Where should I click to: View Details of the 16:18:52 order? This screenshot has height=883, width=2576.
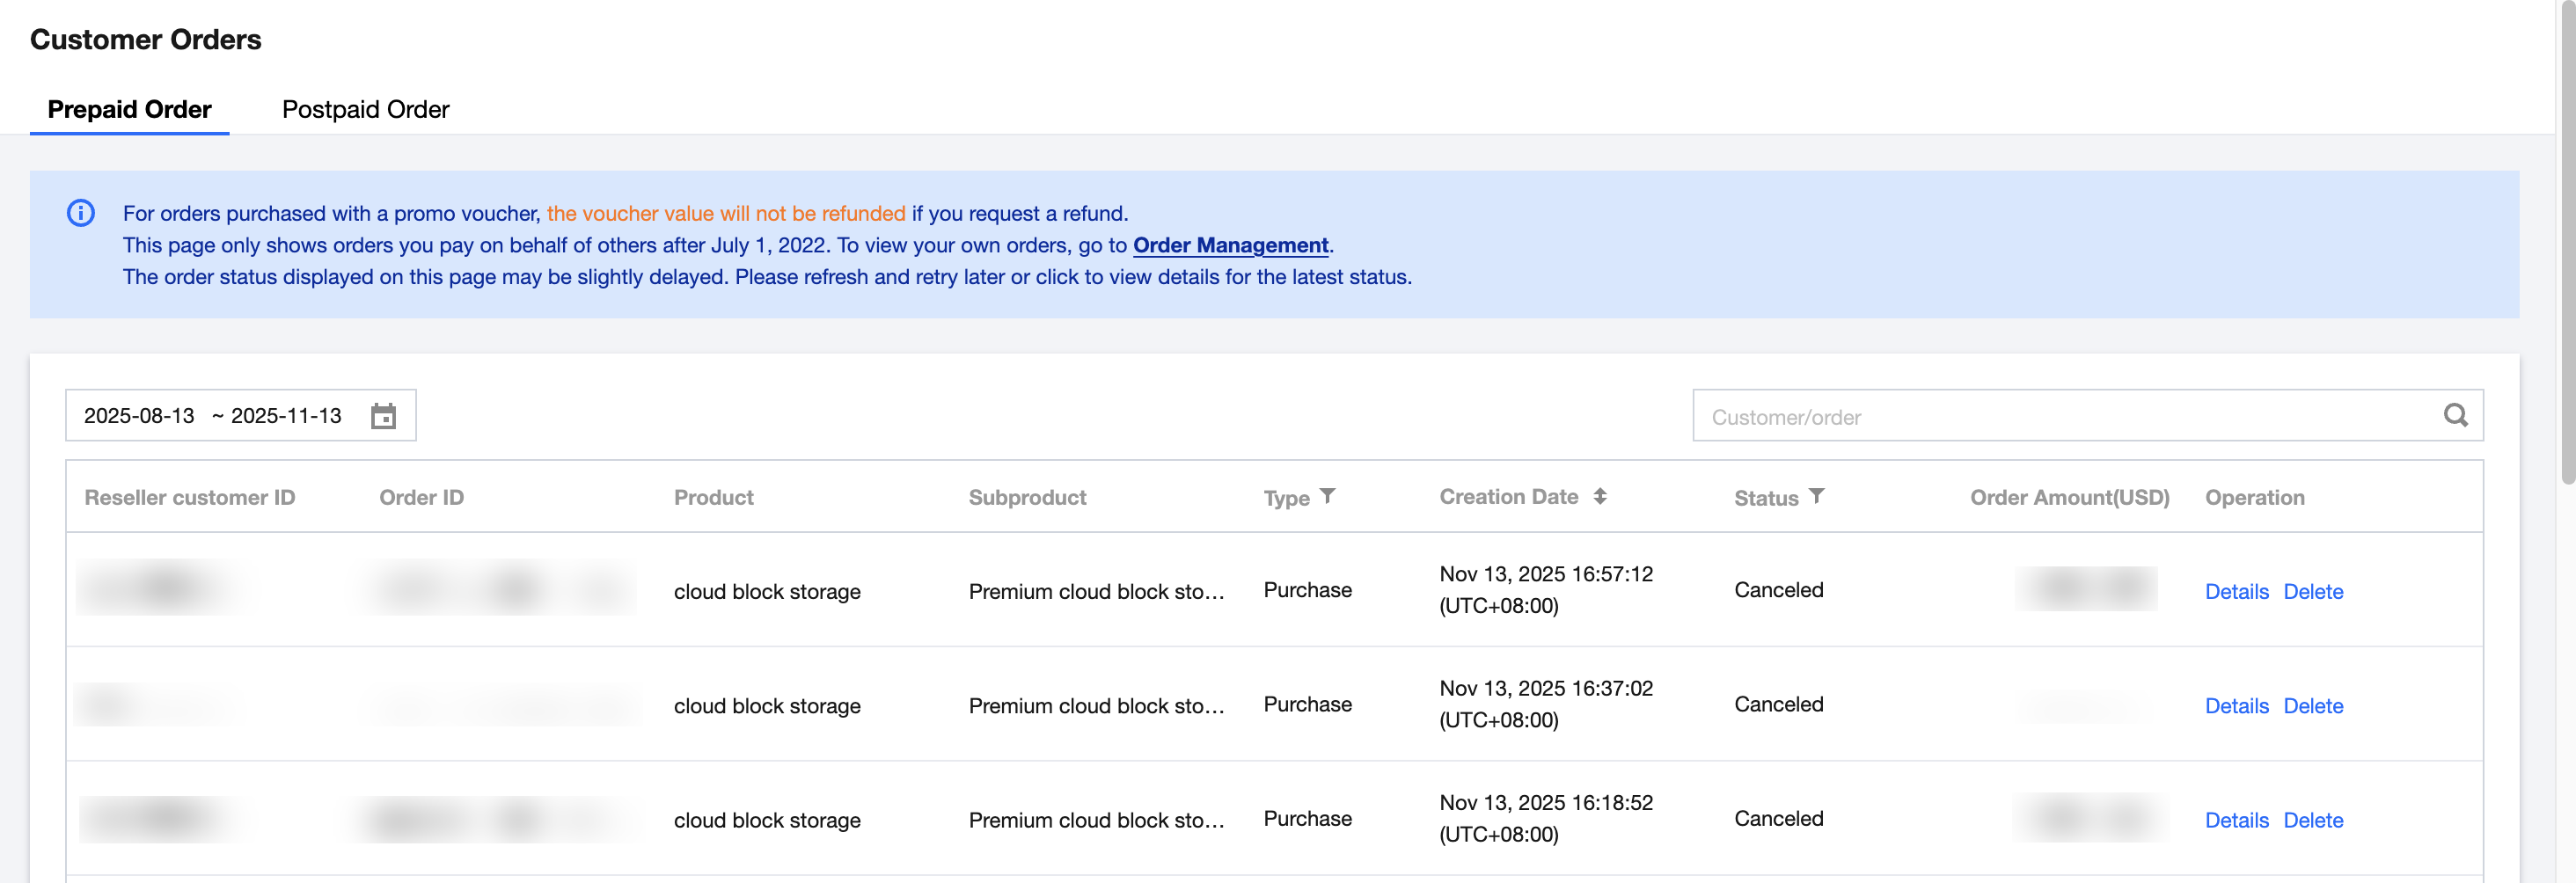coord(2236,819)
